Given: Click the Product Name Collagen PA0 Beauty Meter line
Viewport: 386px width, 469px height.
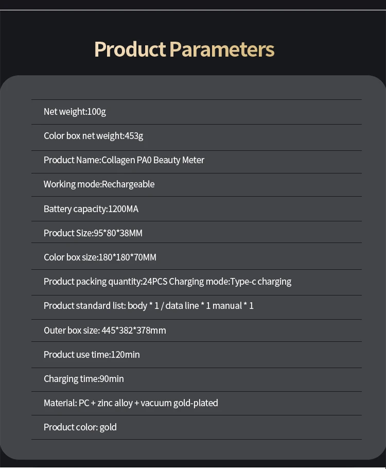Looking at the screenshot, I should pos(124,160).
